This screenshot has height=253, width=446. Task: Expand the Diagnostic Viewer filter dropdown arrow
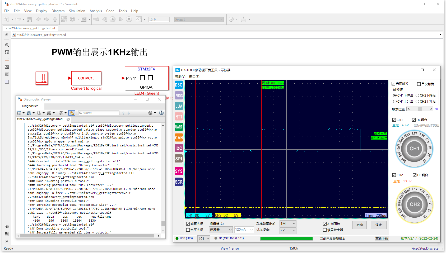(66, 113)
